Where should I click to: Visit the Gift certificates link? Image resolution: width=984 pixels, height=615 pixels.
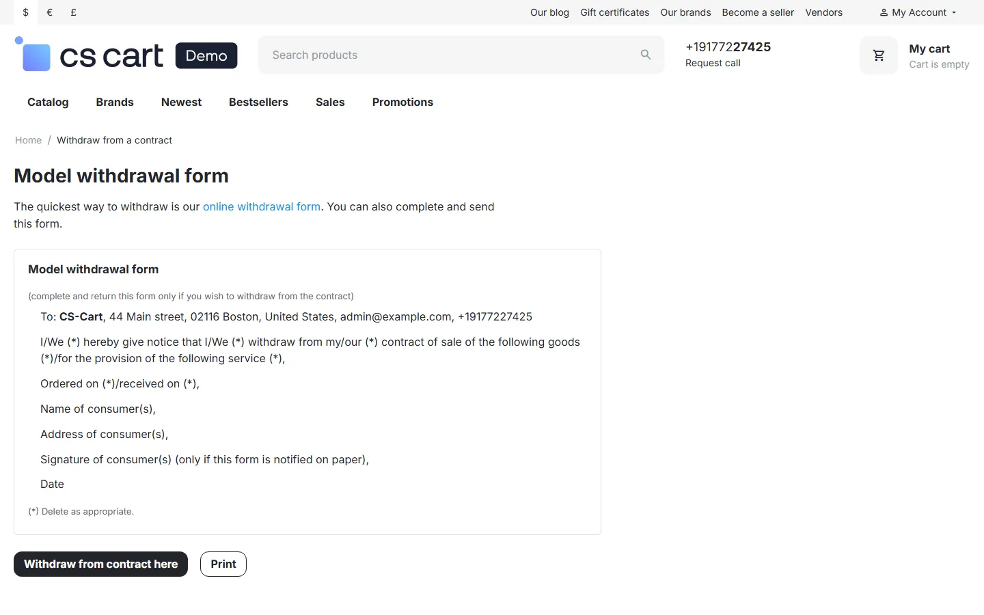(615, 12)
